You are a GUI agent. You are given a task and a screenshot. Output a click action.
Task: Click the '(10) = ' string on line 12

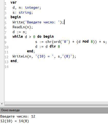click(44, 56)
